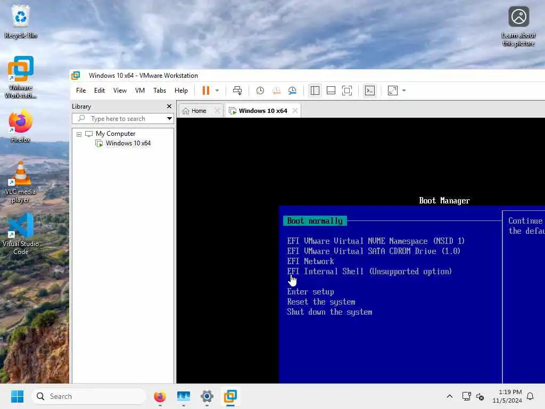Viewport: 545px width, 409px height.
Task: Click the network status tray icon
Action: (x=466, y=396)
